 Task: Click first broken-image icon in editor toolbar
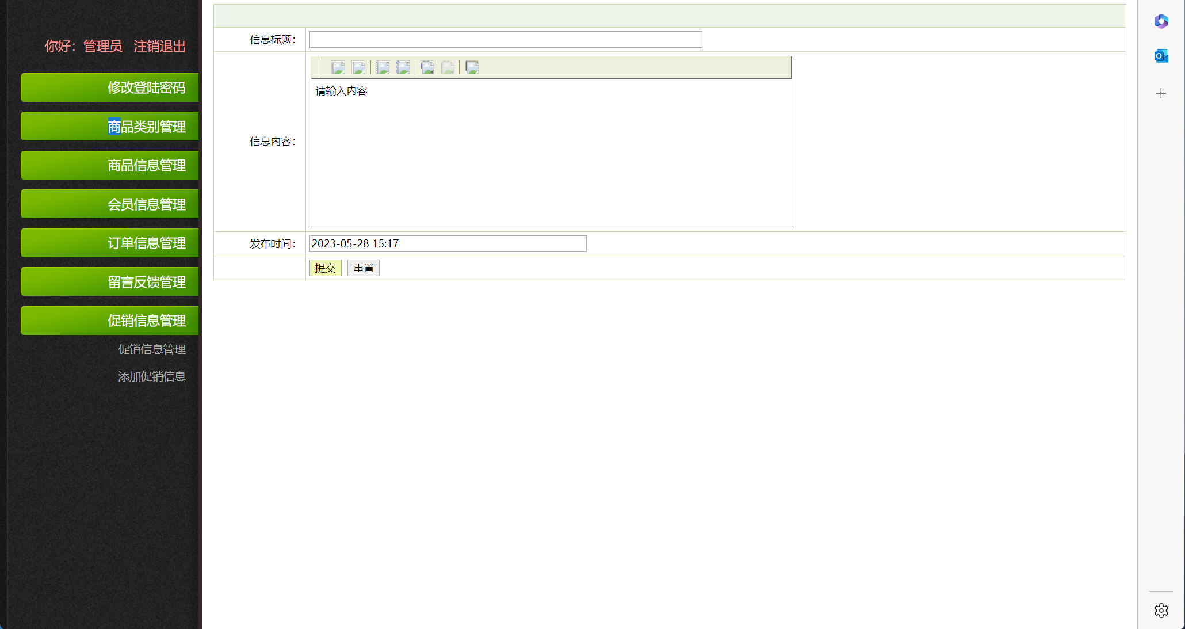click(x=338, y=67)
